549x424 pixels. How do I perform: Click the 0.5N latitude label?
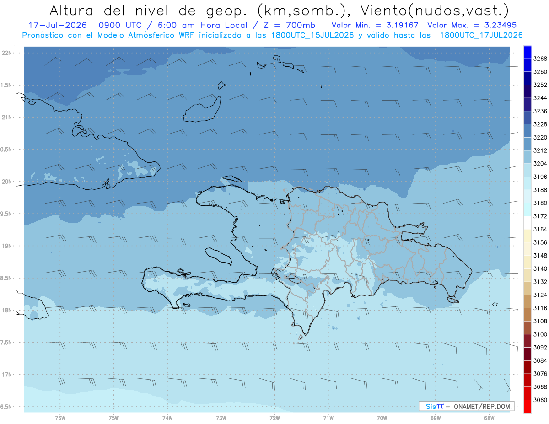tap(7, 150)
